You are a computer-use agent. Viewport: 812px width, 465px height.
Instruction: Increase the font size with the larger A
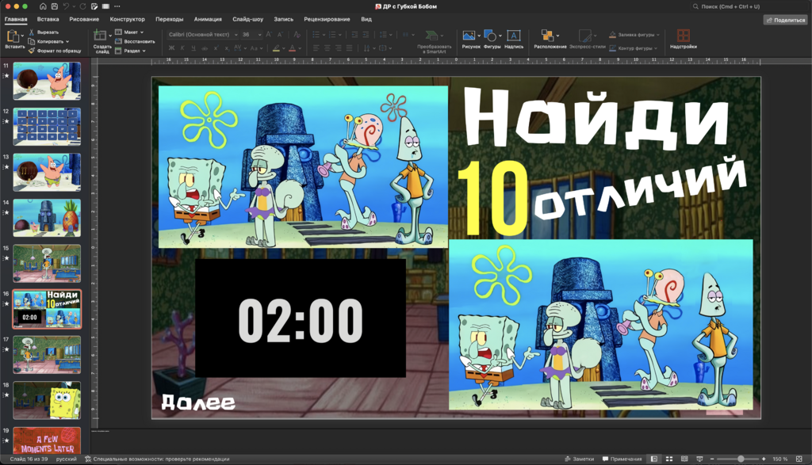pyautogui.click(x=268, y=34)
